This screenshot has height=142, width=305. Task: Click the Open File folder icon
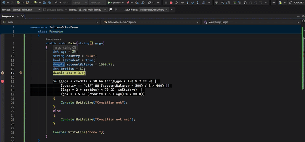[x=27, y=3]
